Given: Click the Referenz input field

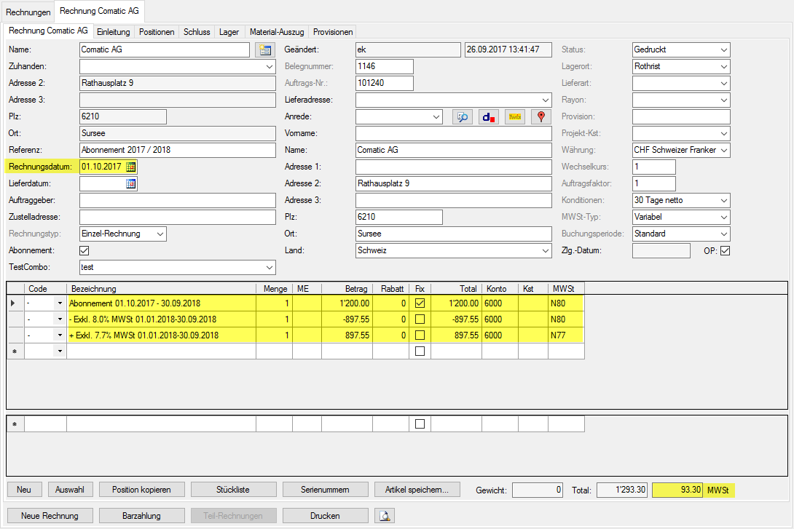Looking at the screenshot, I should coord(177,150).
